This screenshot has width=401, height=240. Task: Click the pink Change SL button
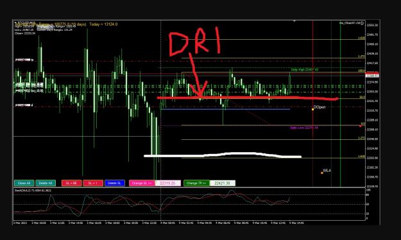click(142, 183)
